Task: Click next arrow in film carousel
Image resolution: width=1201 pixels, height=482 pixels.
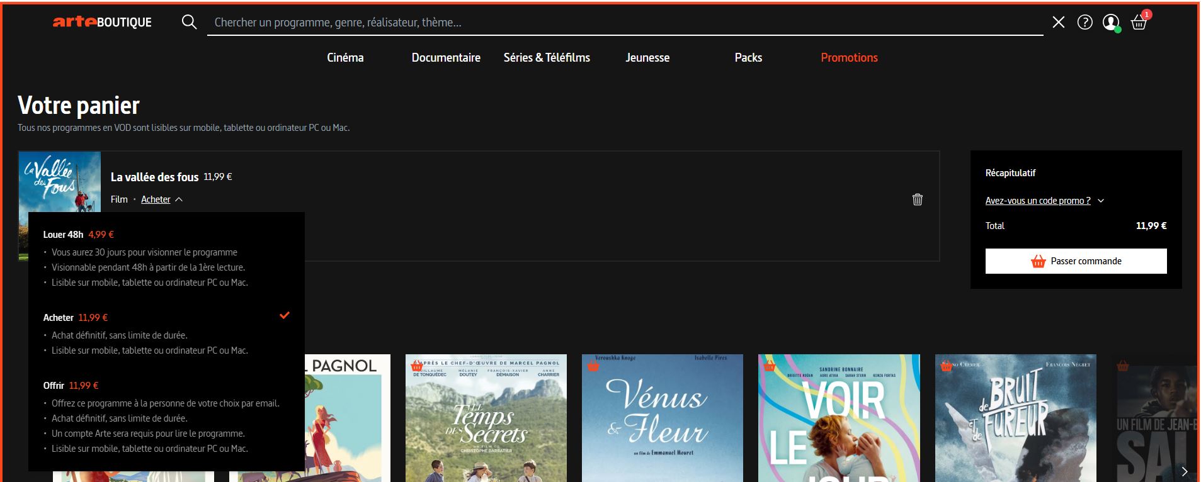Action: [x=1185, y=471]
